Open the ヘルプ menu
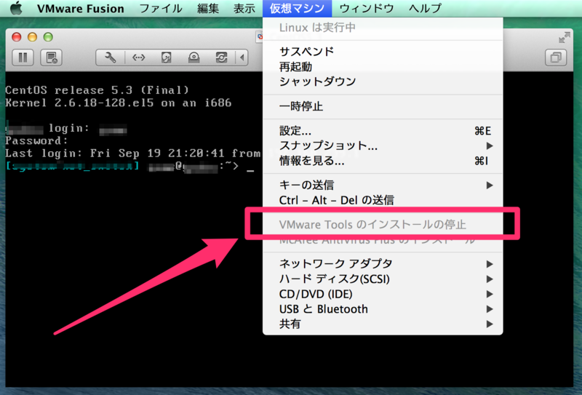The width and height of the screenshot is (582, 395). [x=425, y=9]
